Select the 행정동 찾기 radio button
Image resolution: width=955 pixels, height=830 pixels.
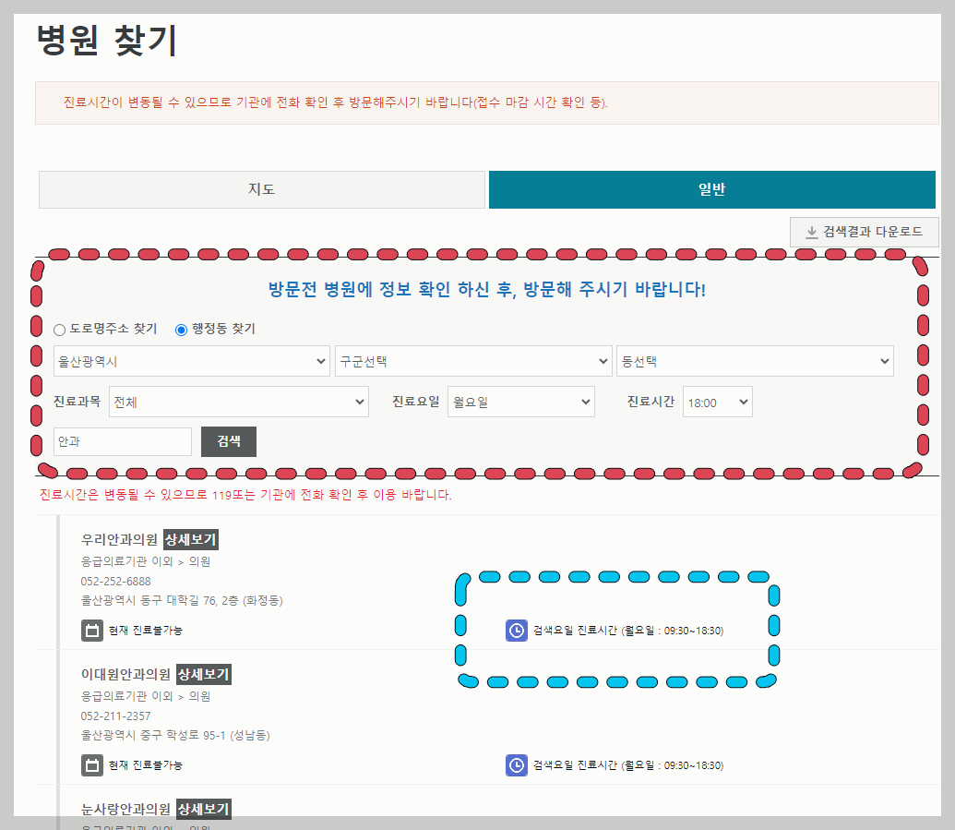(x=181, y=330)
